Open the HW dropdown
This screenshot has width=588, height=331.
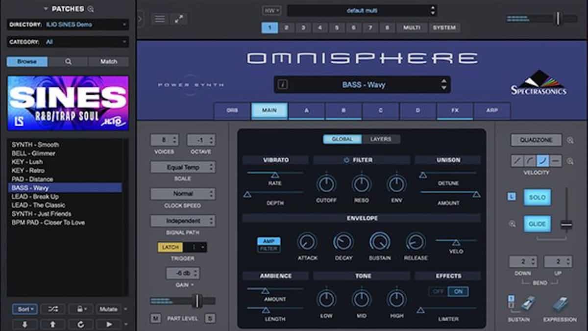[x=271, y=10]
